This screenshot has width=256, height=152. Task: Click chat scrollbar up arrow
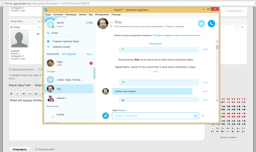(217, 41)
